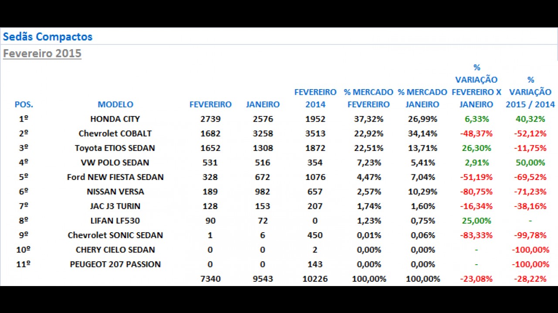Select the 'VW POLO SEDAN' cell
The width and height of the screenshot is (558, 313).
click(x=115, y=163)
